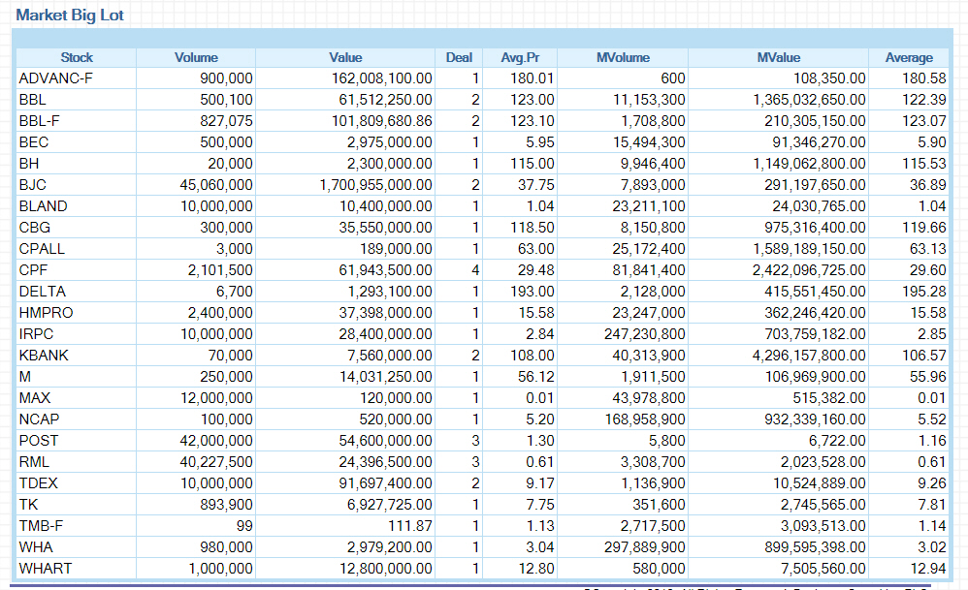
Task: Click the DELTA stock name
Action: (43, 292)
